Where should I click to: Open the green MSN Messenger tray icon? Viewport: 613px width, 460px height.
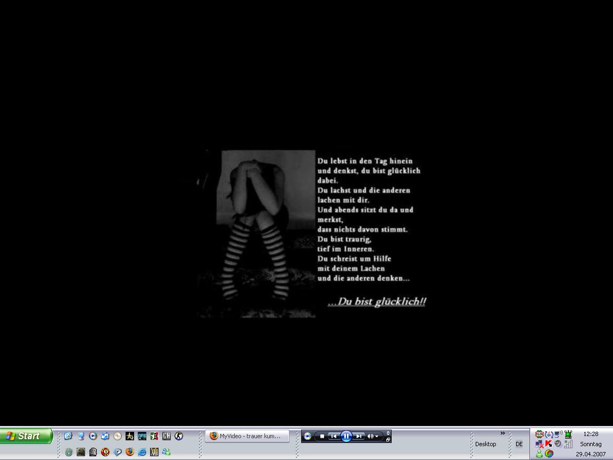[539, 454]
